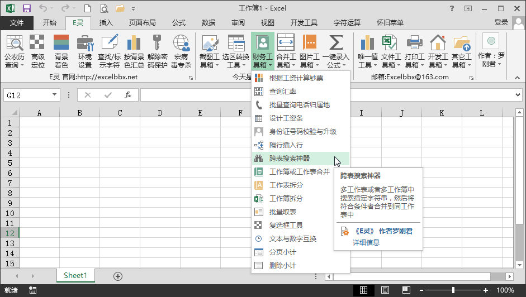Open the 唯一值工具 unique value tool
Screen dimensions: 526x297
click(x=367, y=51)
